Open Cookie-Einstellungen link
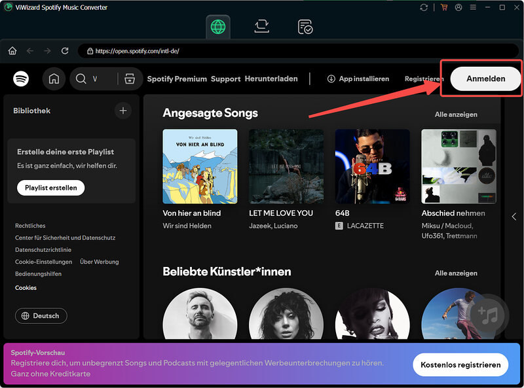Image resolution: width=524 pixels, height=388 pixels. (43, 262)
